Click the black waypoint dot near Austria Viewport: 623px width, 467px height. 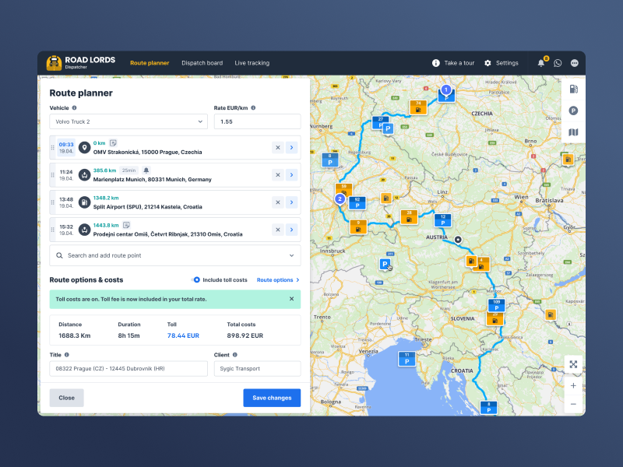click(458, 240)
